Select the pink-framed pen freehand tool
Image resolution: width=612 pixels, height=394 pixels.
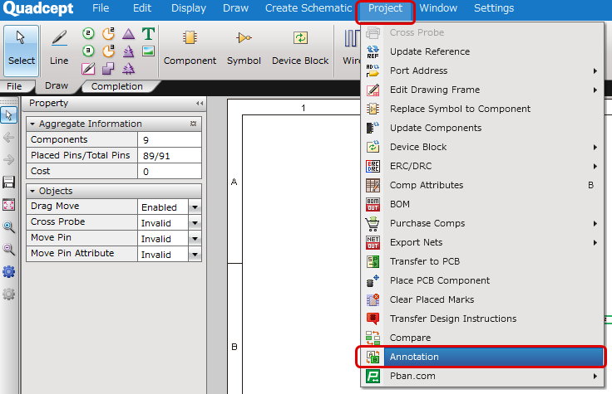click(x=89, y=69)
